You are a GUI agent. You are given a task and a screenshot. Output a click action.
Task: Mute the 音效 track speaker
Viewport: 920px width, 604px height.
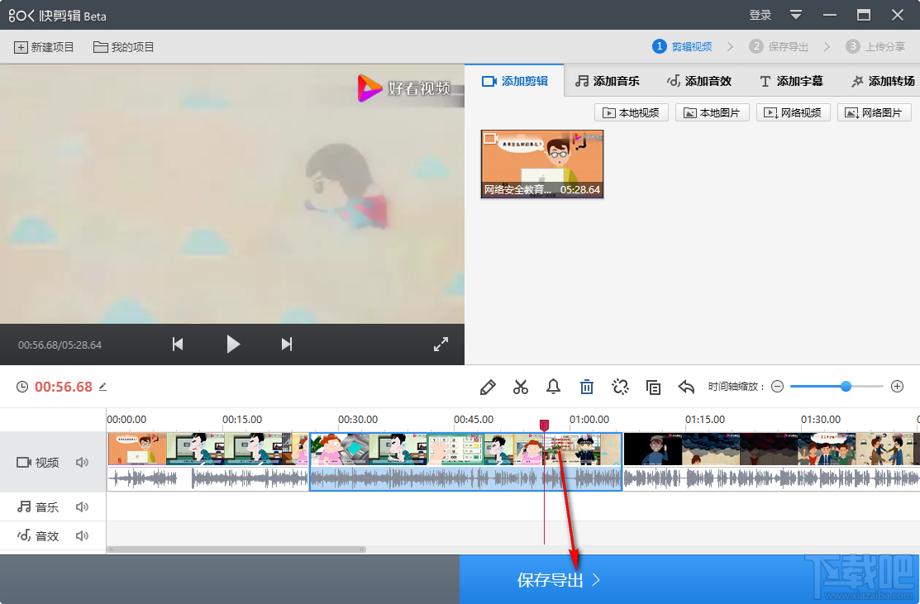click(82, 536)
